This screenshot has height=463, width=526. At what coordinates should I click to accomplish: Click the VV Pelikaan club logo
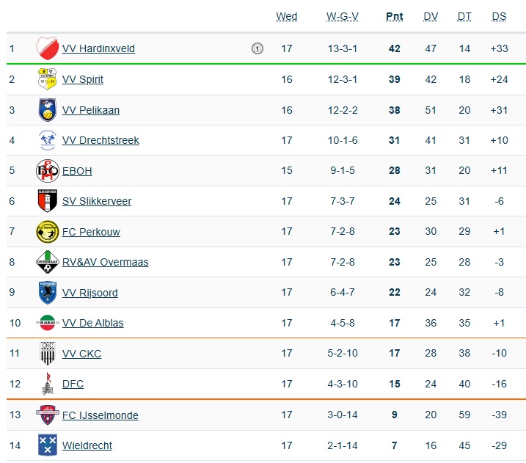(x=48, y=110)
